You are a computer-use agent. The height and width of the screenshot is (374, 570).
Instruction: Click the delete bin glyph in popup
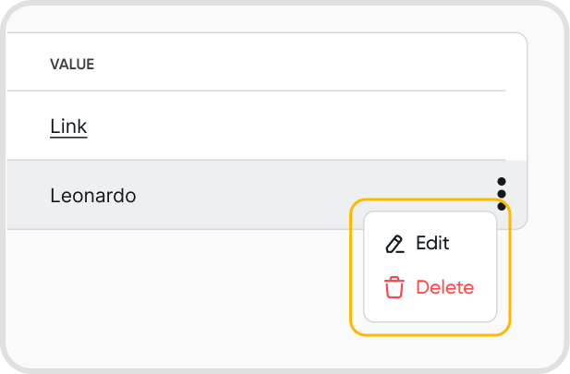tap(394, 287)
